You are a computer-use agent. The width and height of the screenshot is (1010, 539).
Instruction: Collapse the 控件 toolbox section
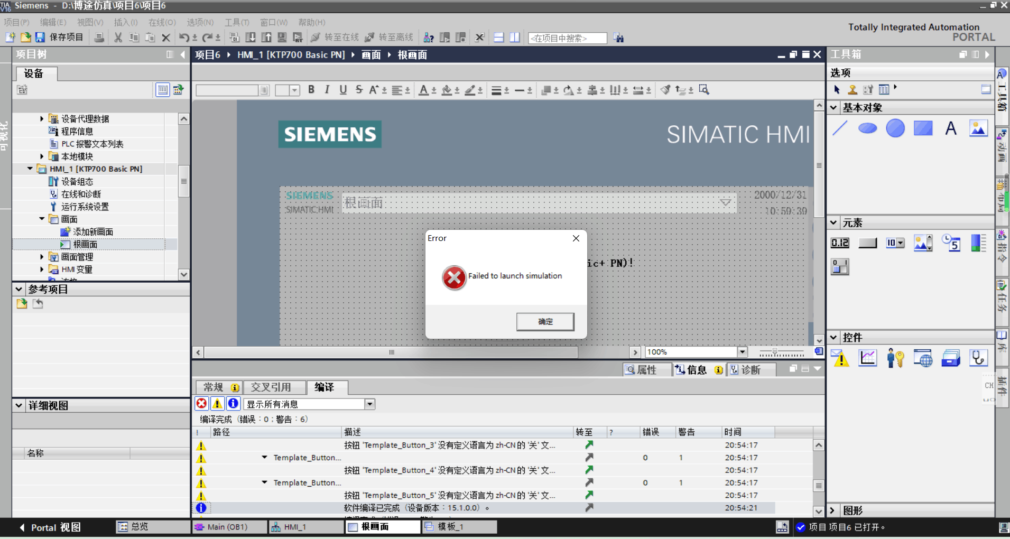click(833, 338)
